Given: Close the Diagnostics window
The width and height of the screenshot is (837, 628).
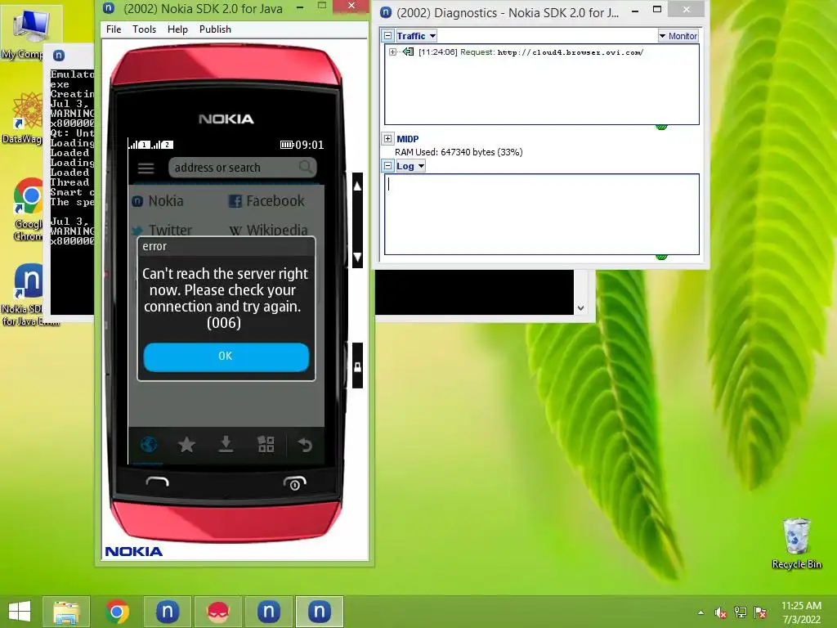Looking at the screenshot, I should 687,9.
